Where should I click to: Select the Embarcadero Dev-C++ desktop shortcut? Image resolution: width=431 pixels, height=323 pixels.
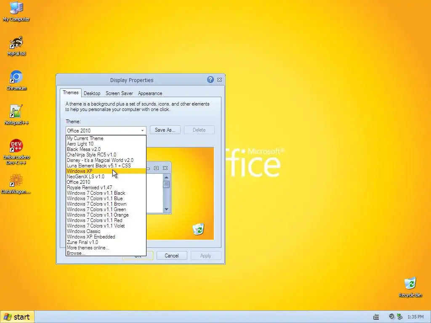click(16, 152)
